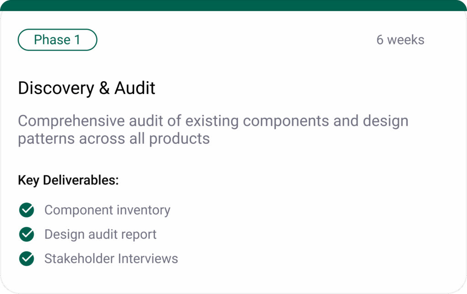467x294 pixels.
Task: Click the checkmark icon beside Design audit report
Action: [27, 234]
